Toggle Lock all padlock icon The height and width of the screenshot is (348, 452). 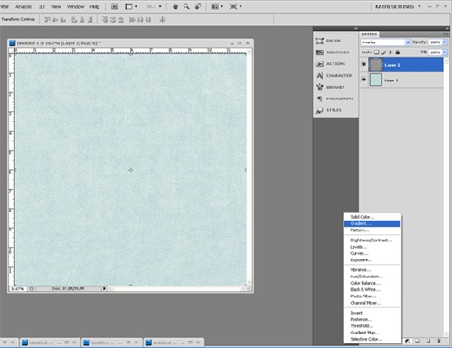(x=398, y=52)
